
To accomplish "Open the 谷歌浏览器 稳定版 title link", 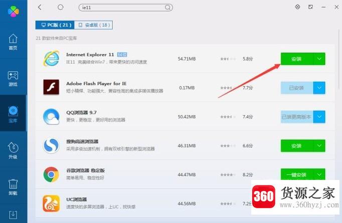I will [85, 170].
